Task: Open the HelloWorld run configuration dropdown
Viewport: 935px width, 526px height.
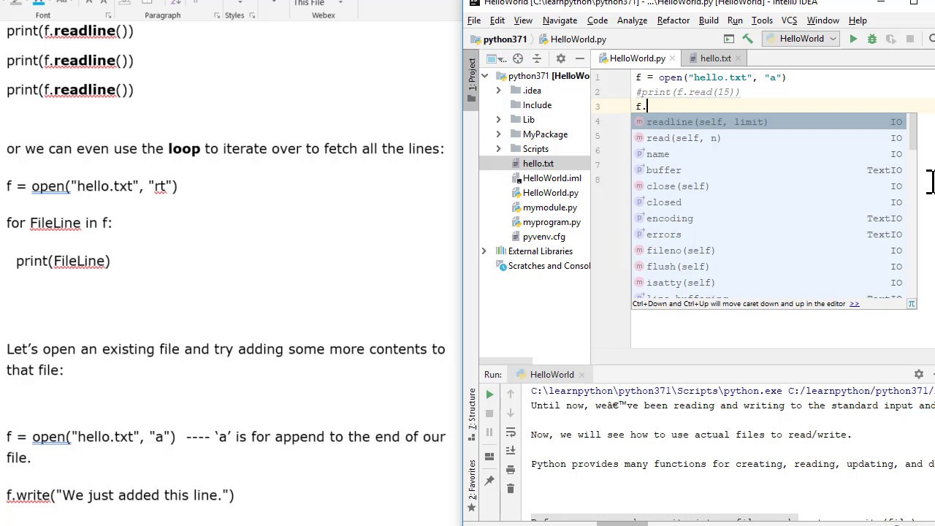Action: [x=801, y=39]
